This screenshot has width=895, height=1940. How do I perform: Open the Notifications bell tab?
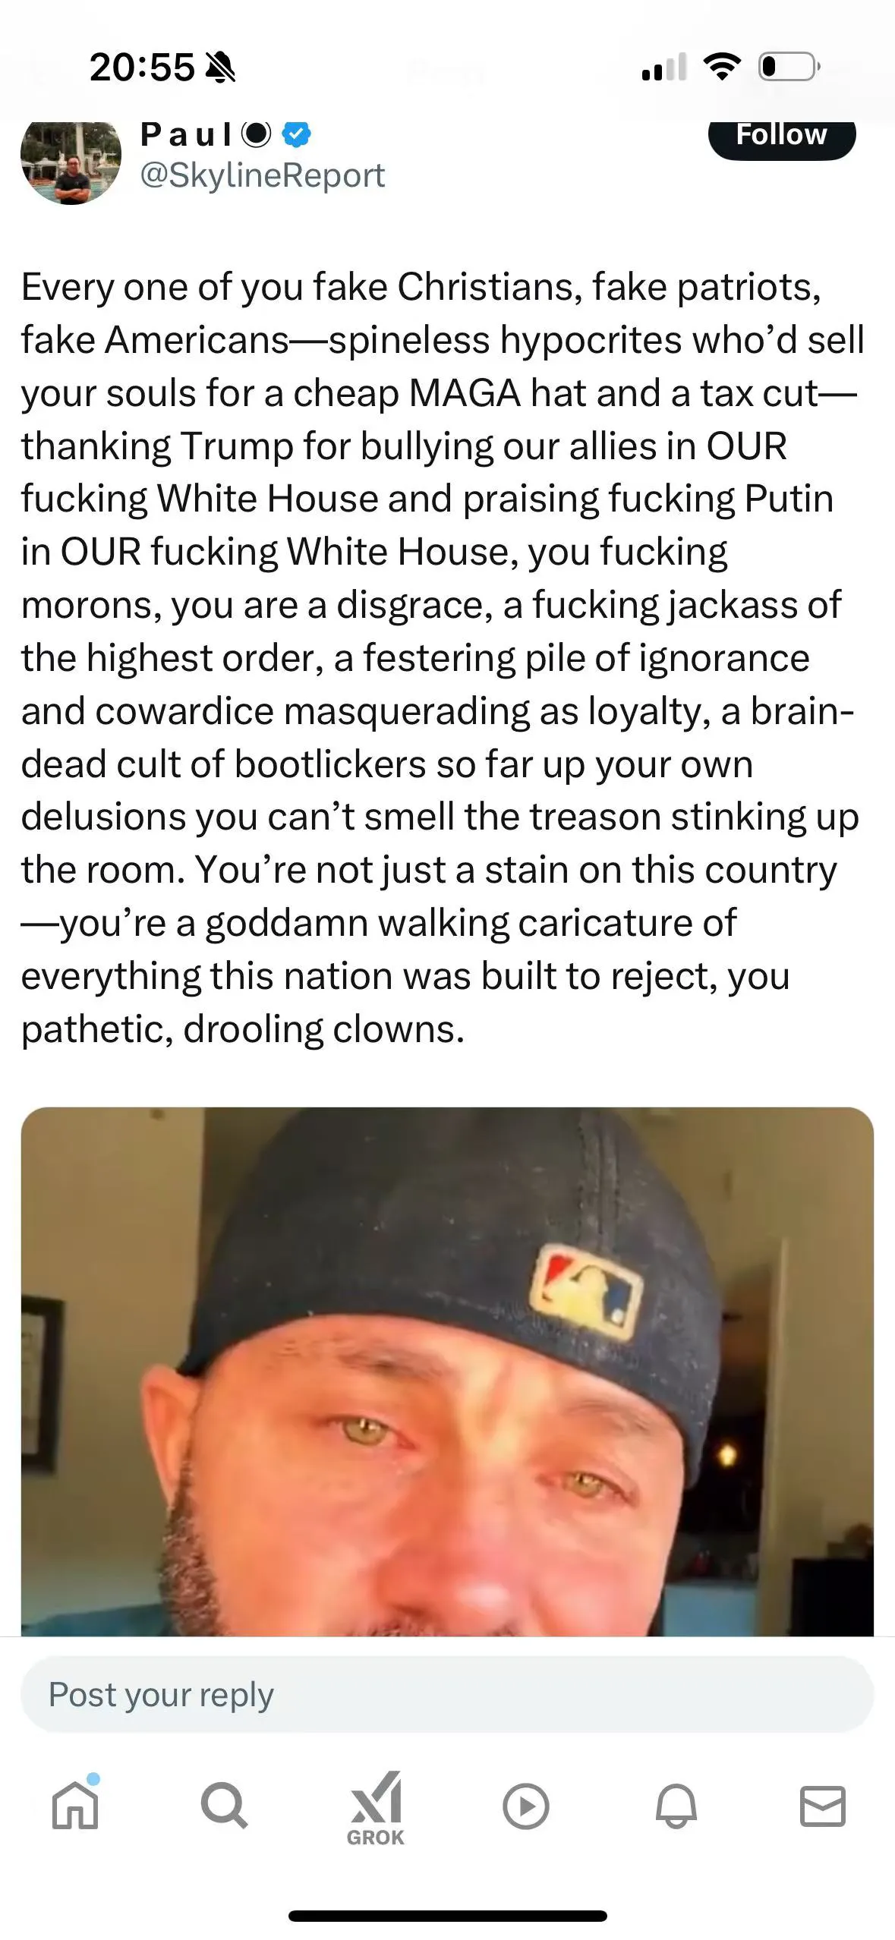[x=676, y=1806]
